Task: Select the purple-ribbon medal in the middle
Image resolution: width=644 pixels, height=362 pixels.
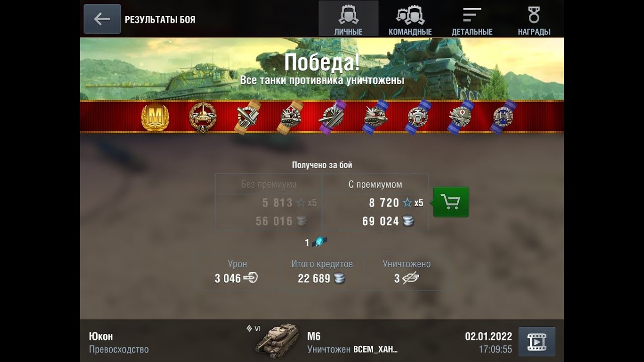Action: coord(333,117)
